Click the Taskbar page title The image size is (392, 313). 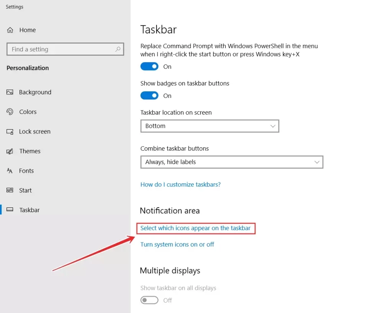coord(158,30)
